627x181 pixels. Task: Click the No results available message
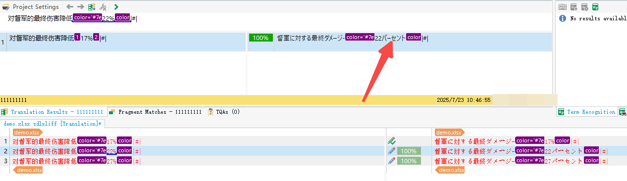(598, 18)
